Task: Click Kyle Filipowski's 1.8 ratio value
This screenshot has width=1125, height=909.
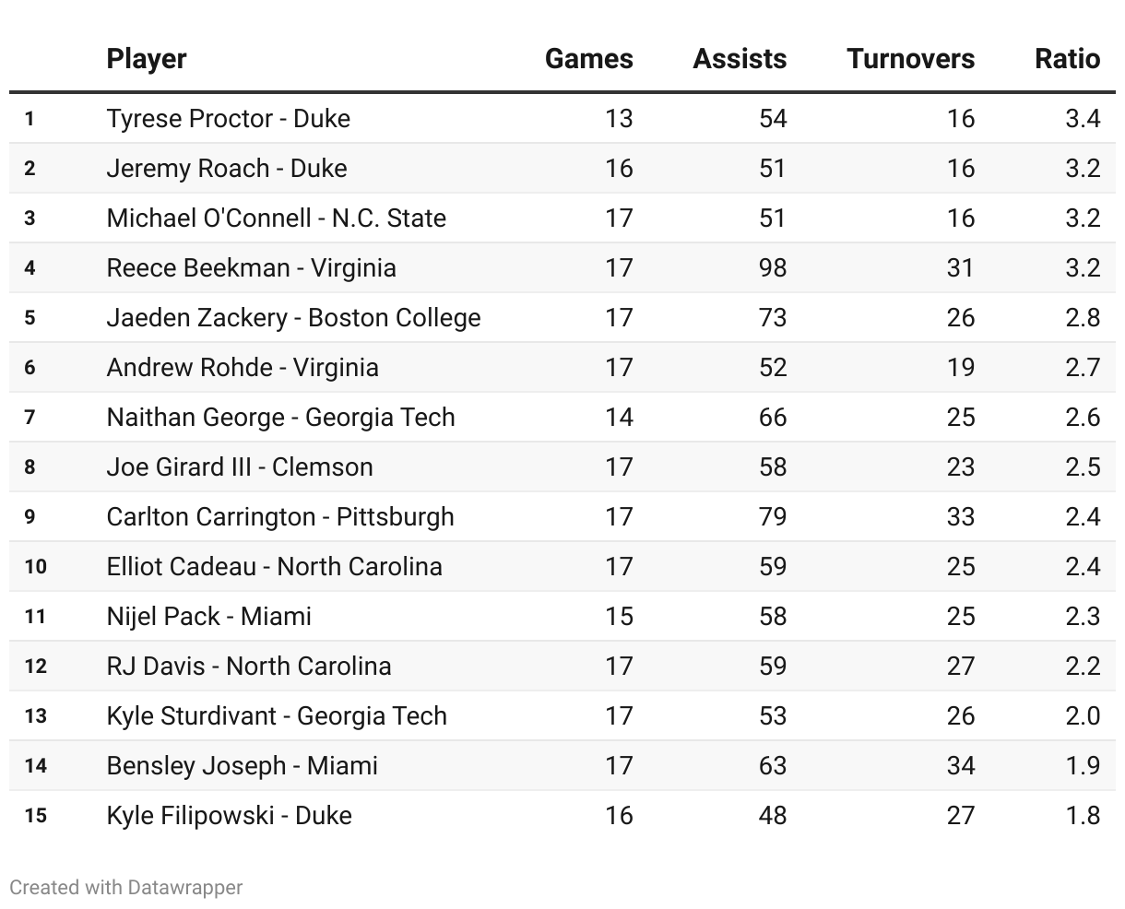Action: 1082,816
